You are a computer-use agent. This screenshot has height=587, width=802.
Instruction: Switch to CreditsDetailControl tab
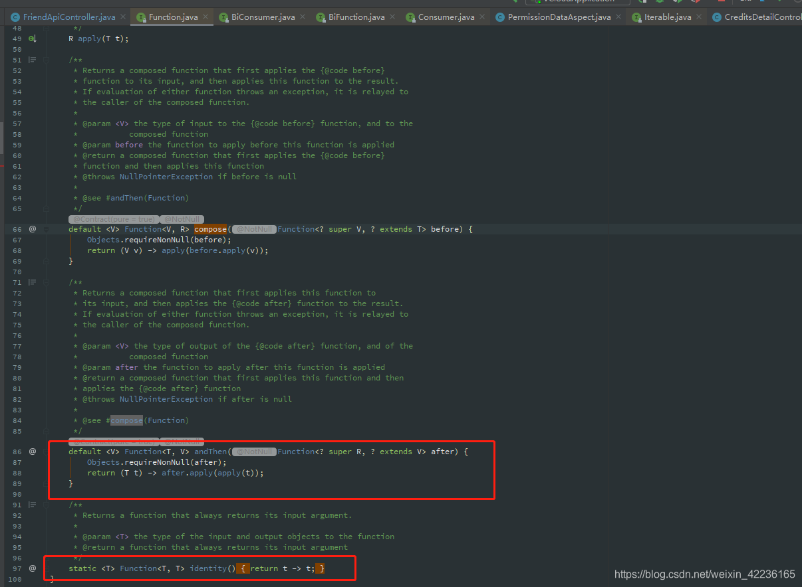[755, 17]
